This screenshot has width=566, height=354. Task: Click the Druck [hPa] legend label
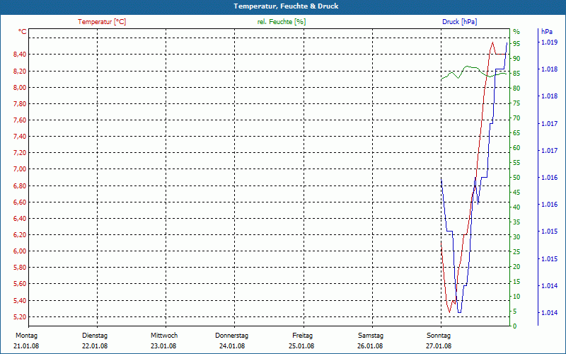click(459, 22)
